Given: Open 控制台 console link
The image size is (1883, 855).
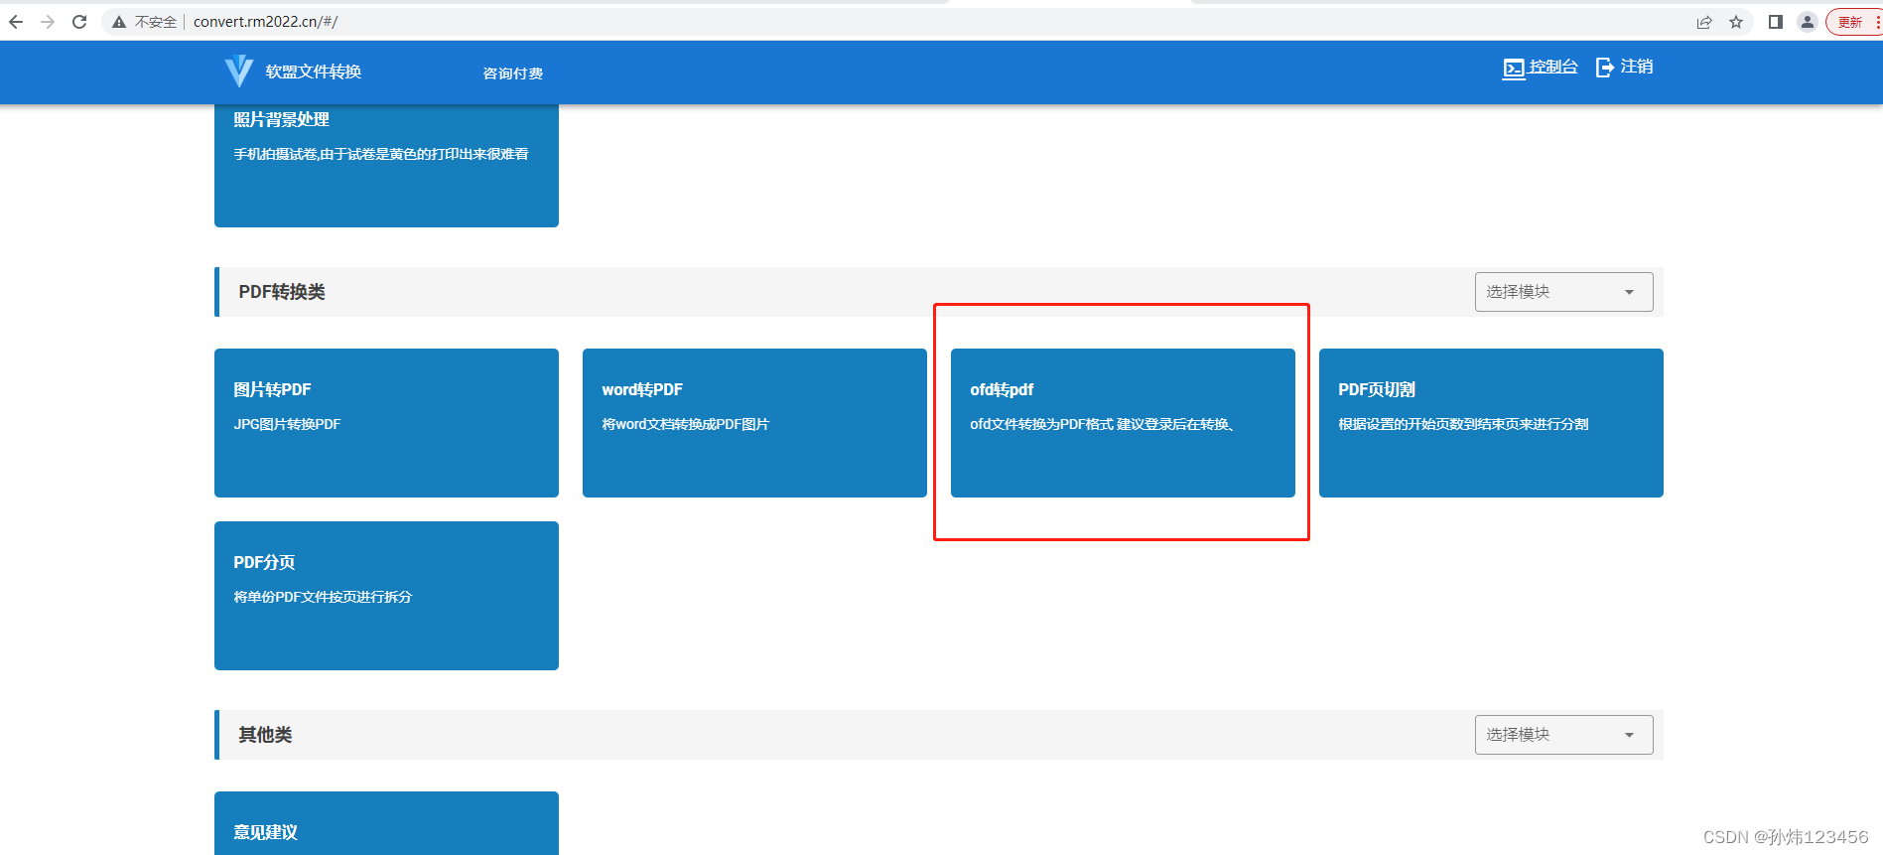Looking at the screenshot, I should 1540,67.
